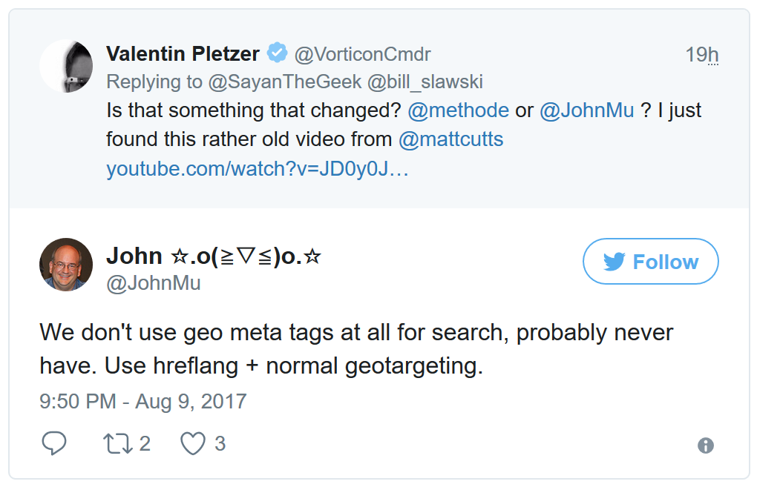Click the tweet information "i" icon
The height and width of the screenshot is (487, 757).
tap(705, 445)
